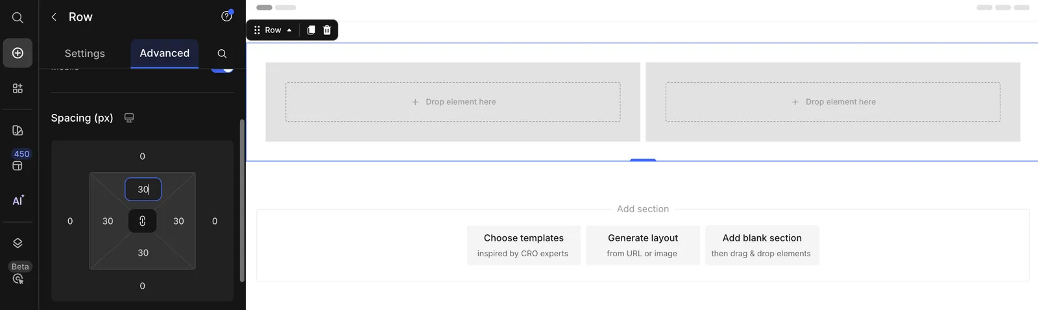Focus the top padding field showing 30
1038x310 pixels.
coord(143,189)
